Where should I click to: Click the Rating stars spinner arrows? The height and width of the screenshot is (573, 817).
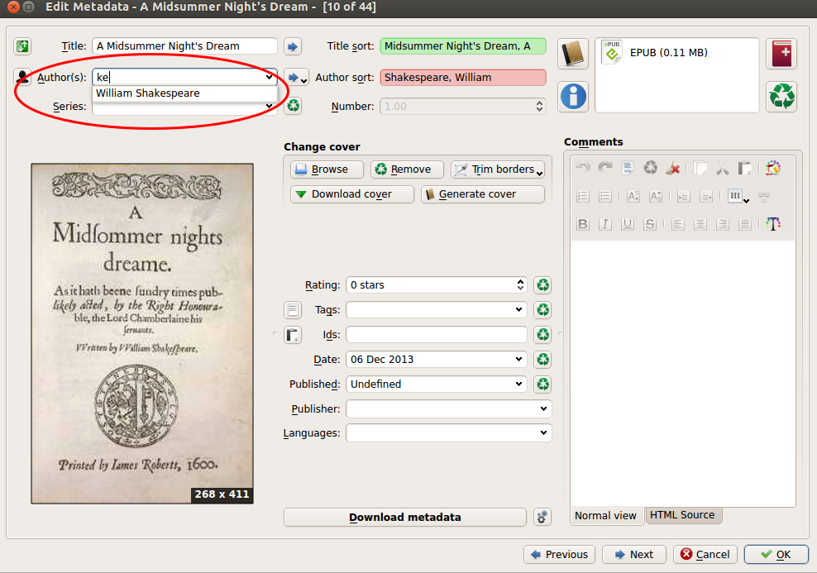(x=520, y=285)
